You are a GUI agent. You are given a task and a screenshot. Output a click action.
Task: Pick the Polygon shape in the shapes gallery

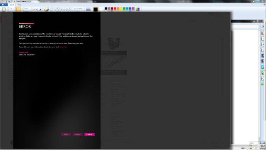66,9
